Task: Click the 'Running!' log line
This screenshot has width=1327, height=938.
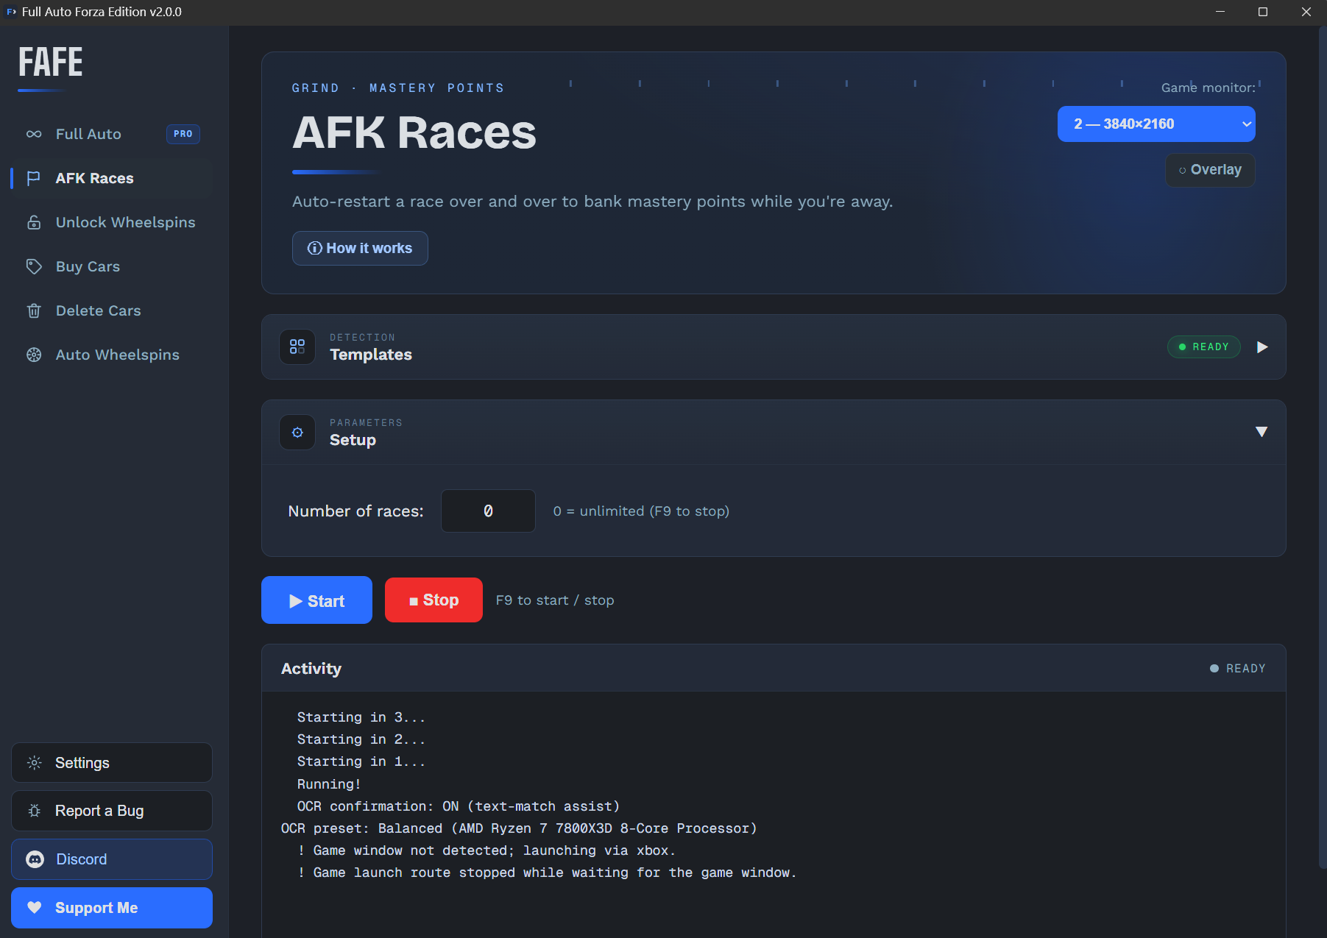Action: point(329,784)
